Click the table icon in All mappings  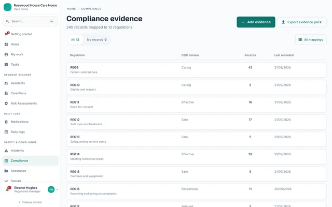coord(300,40)
